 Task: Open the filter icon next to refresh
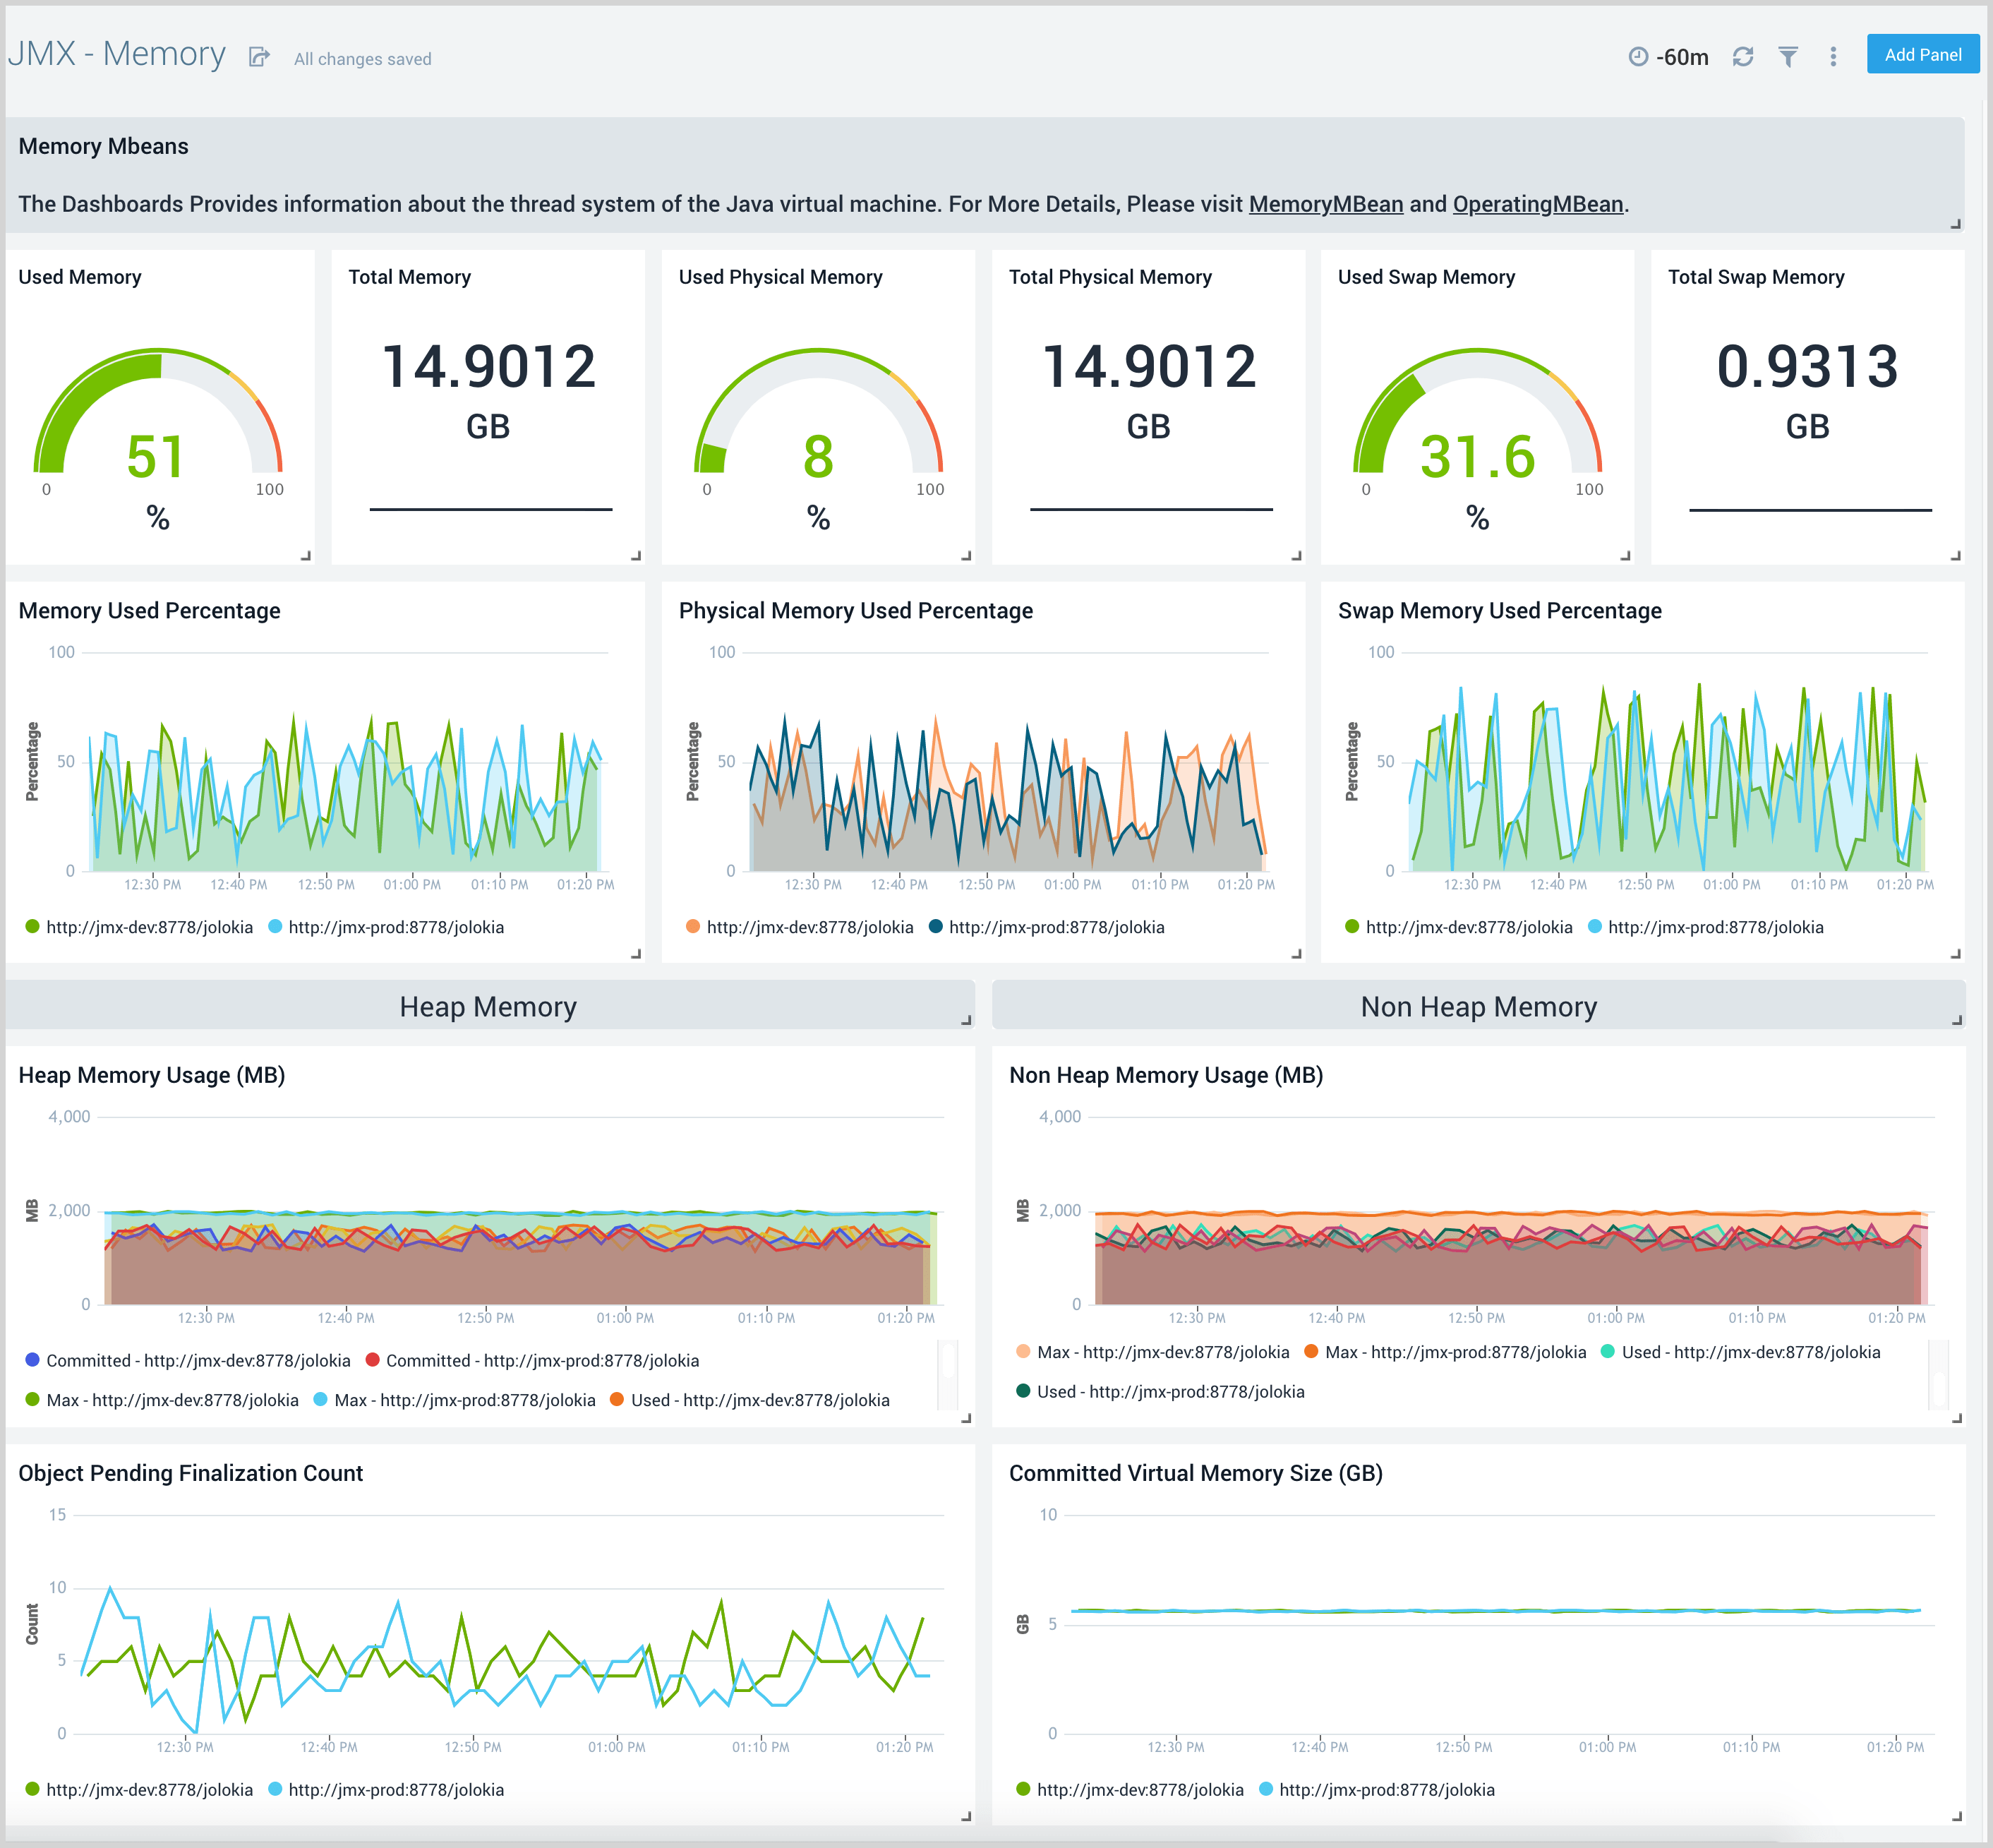tap(1788, 57)
